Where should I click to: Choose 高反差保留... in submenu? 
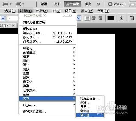90,98
